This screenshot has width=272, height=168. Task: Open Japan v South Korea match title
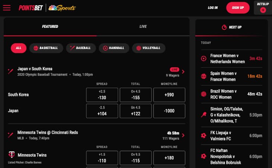click(x=35, y=69)
